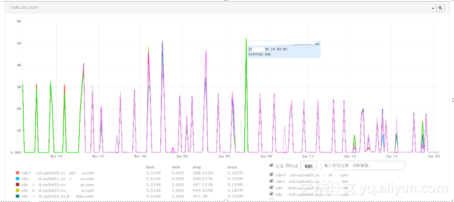Click the magnifier zoom icon
Image resolution: width=454 pixels, height=202 pixels.
pyautogui.click(x=440, y=8)
